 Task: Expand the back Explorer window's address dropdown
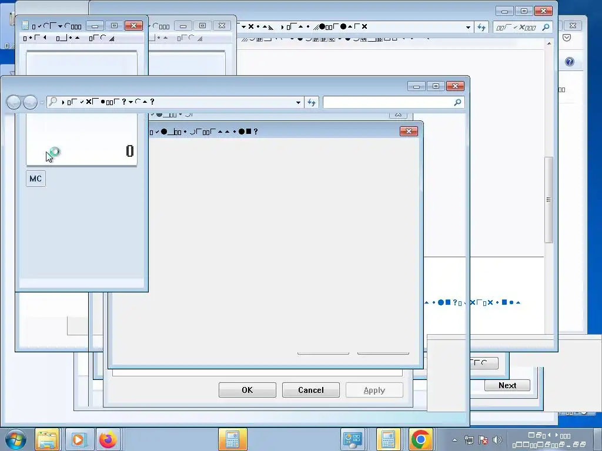pyautogui.click(x=468, y=27)
